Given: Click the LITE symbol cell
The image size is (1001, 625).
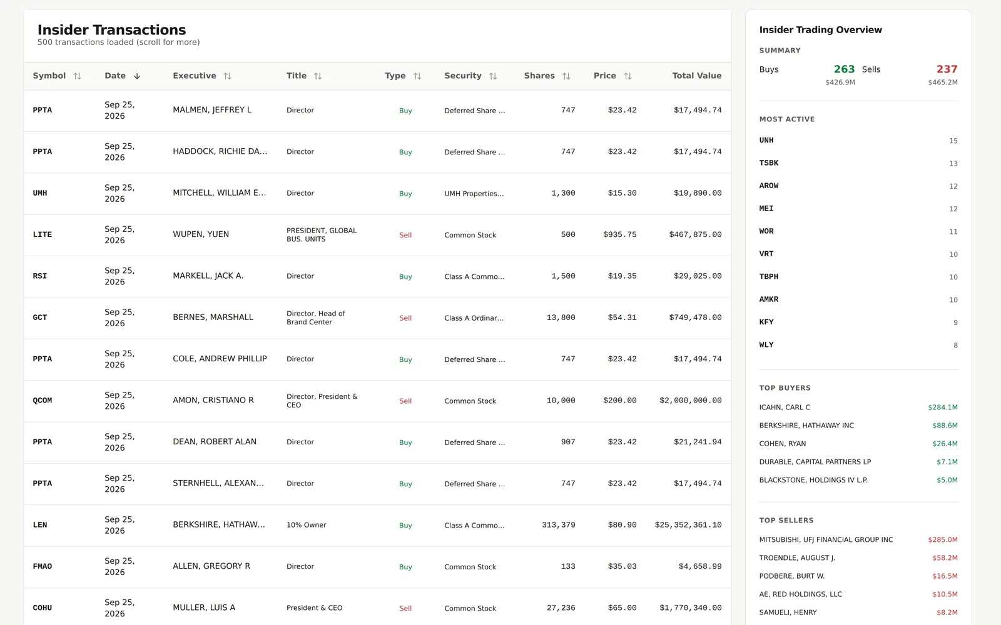Looking at the screenshot, I should pyautogui.click(x=43, y=235).
